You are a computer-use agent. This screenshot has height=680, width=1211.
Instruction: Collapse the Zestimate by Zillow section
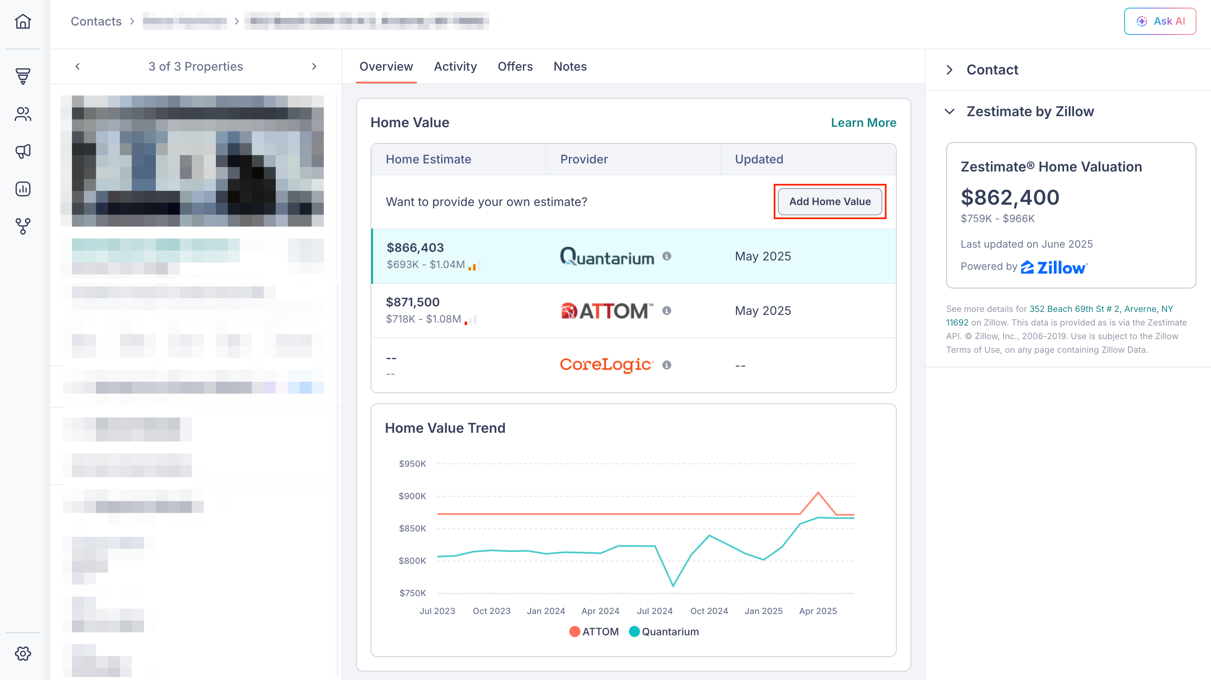click(950, 111)
